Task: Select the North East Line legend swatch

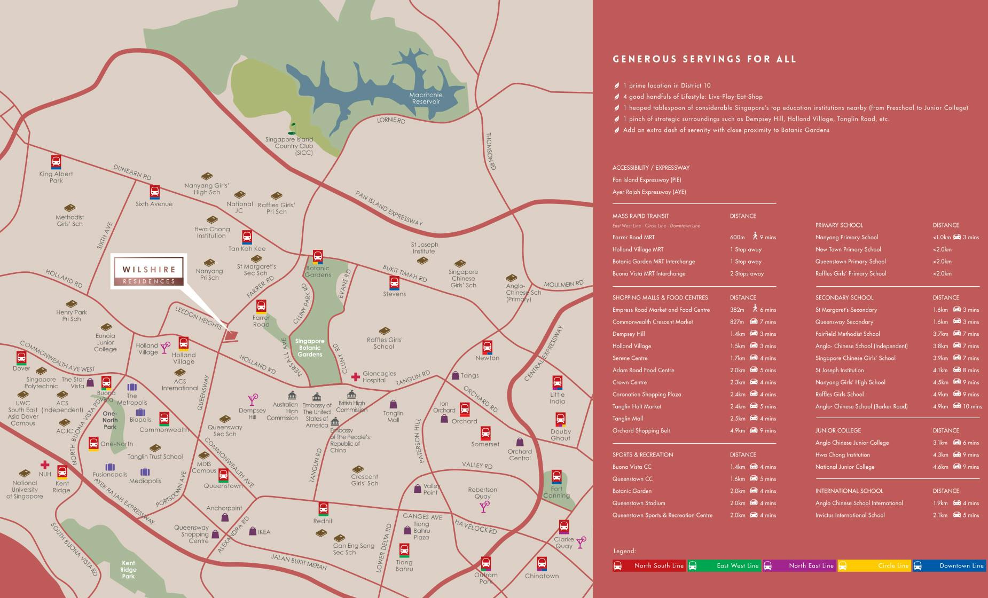Action: tap(799, 565)
